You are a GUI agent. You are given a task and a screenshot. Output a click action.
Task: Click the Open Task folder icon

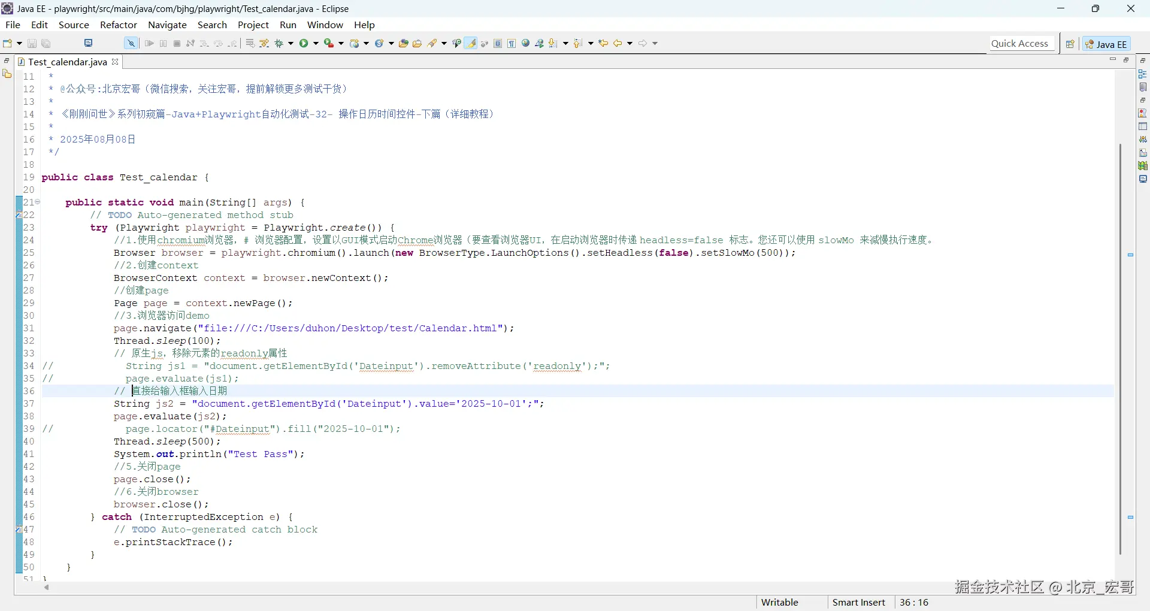coord(417,43)
